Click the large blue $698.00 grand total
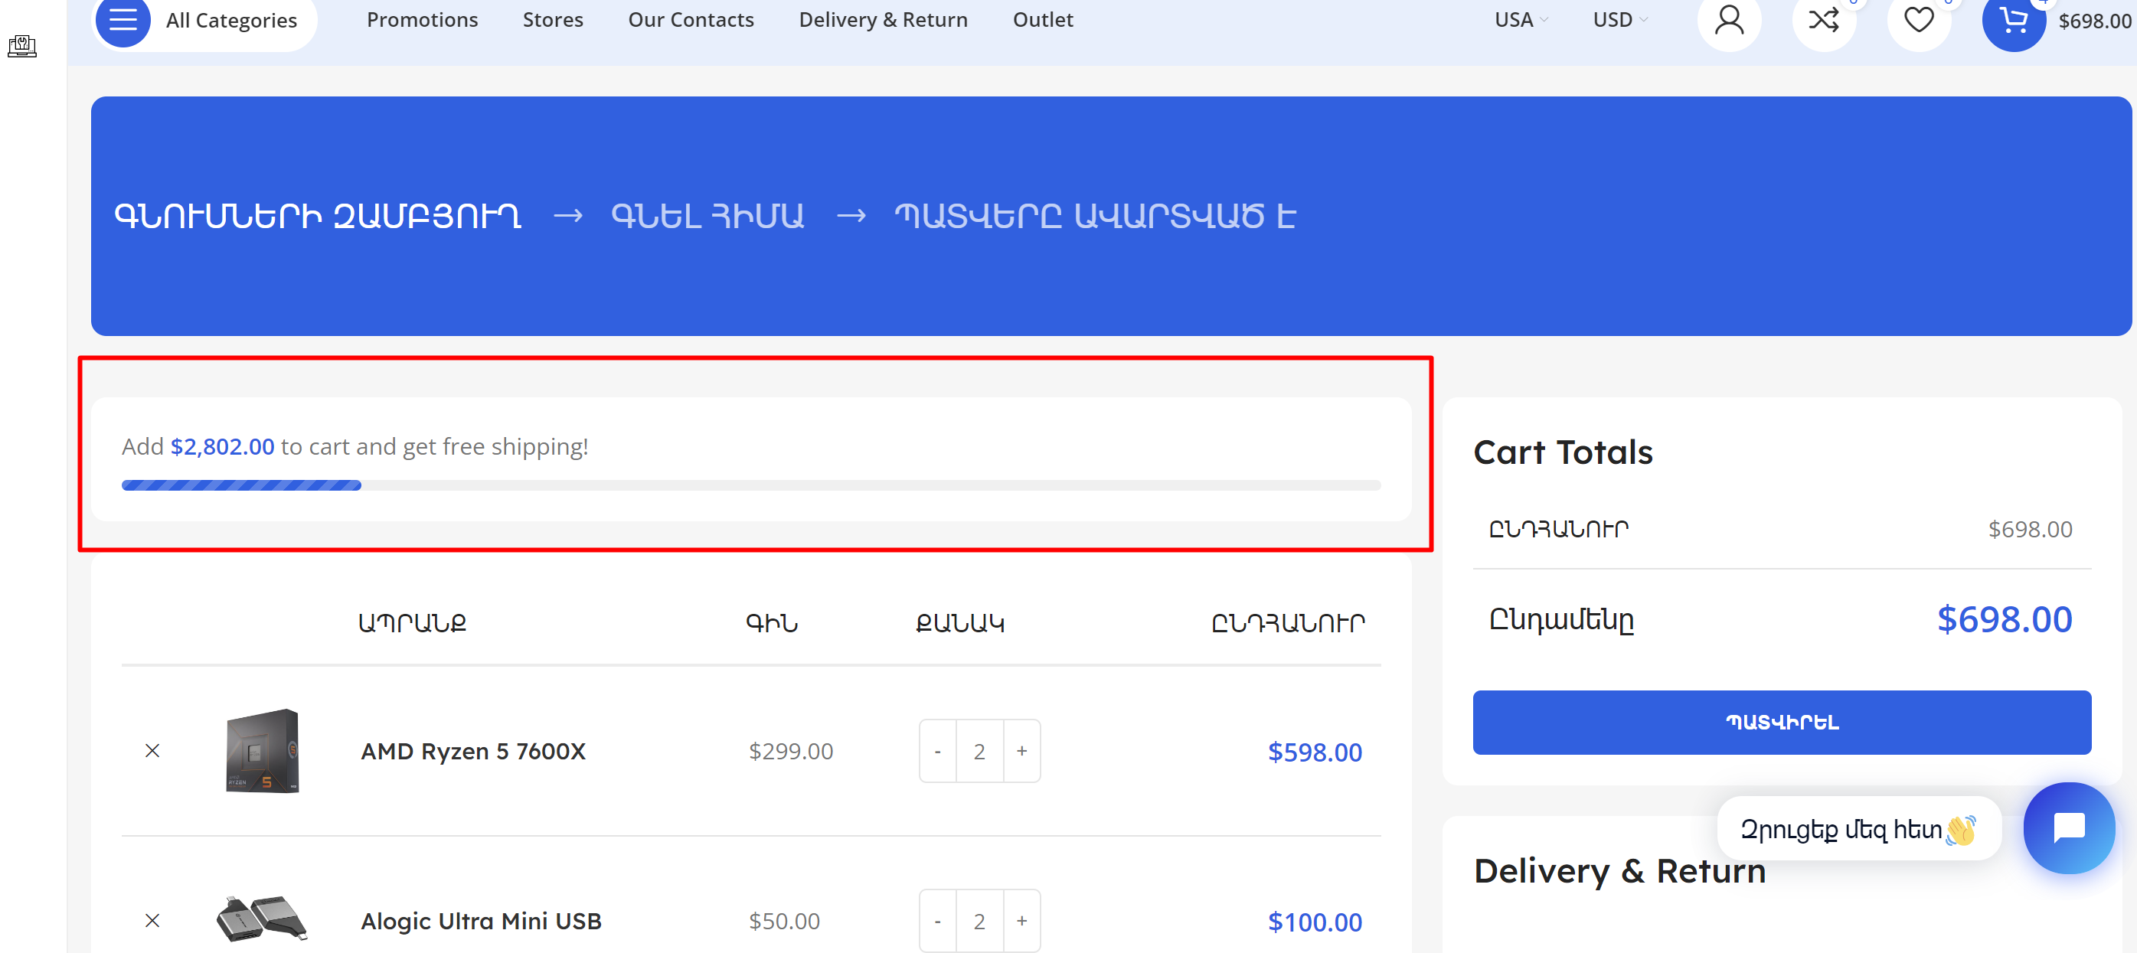This screenshot has height=953, width=2137. tap(2005, 619)
